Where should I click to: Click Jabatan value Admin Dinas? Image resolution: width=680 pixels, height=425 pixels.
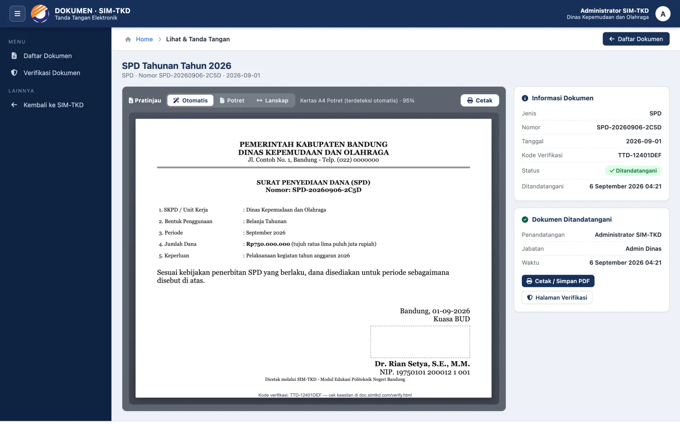[x=643, y=249]
